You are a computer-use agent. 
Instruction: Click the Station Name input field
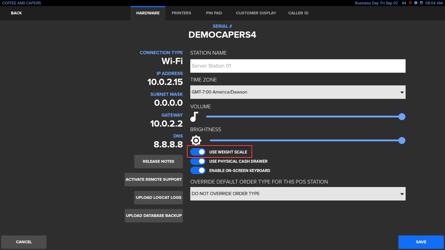click(298, 66)
